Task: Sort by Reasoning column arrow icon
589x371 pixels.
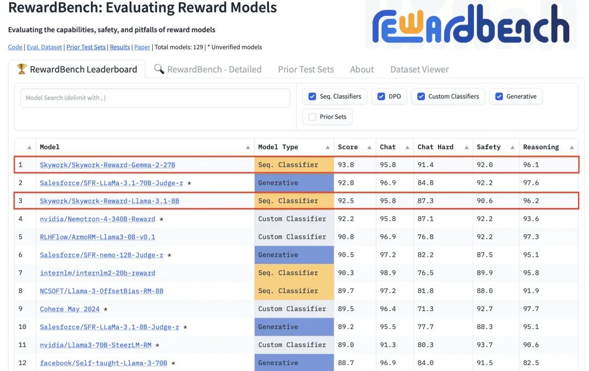Action: (571, 148)
